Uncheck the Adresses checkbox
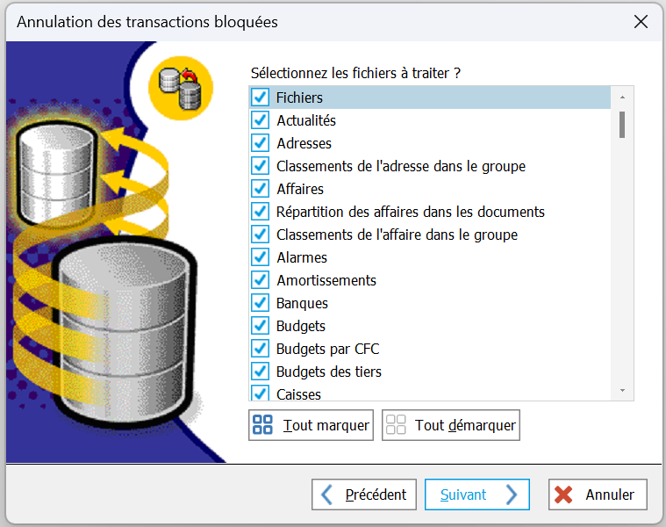This screenshot has width=666, height=527. 261,143
